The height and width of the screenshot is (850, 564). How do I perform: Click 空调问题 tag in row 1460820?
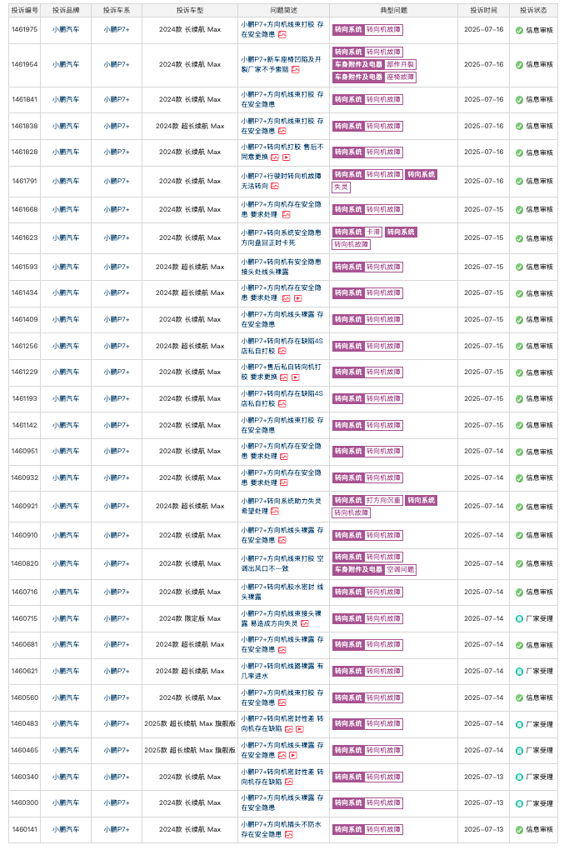click(401, 570)
